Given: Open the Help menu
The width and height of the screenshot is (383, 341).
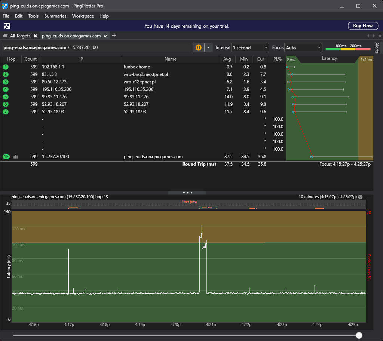Looking at the screenshot, I should click(104, 16).
